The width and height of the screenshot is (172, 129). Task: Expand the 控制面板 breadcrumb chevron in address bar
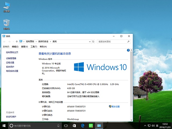(37, 42)
